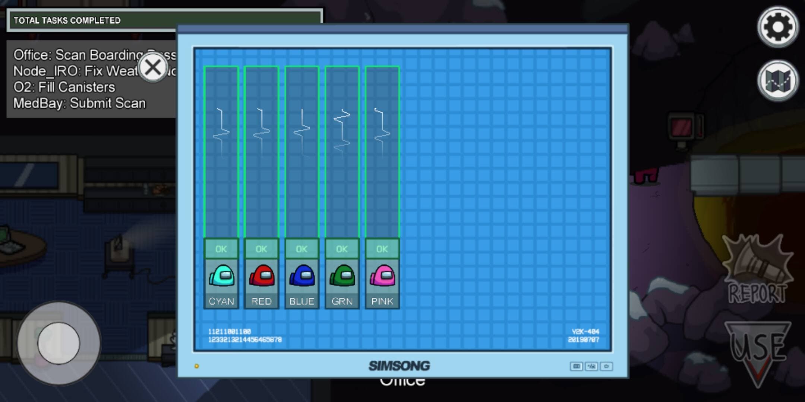Screen dimensions: 805x402
Task: Tap the virtual joystick knob
Action: (59, 343)
